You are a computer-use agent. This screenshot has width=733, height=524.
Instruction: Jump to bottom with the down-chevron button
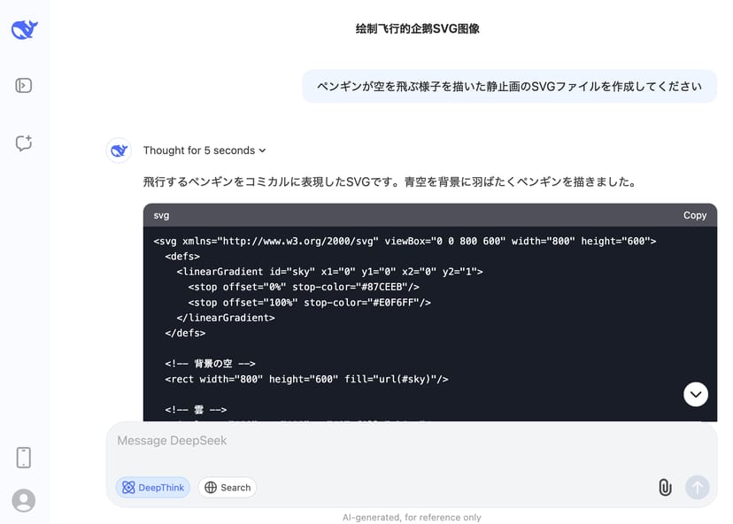(x=696, y=394)
